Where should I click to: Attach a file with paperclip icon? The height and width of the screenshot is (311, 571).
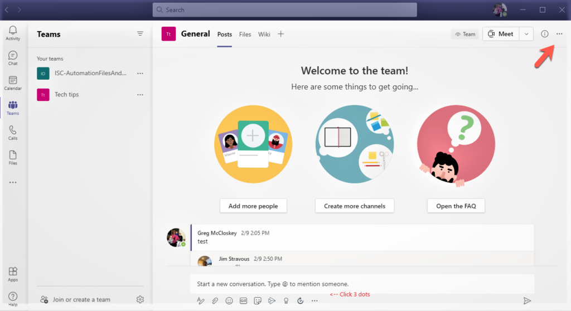click(215, 300)
